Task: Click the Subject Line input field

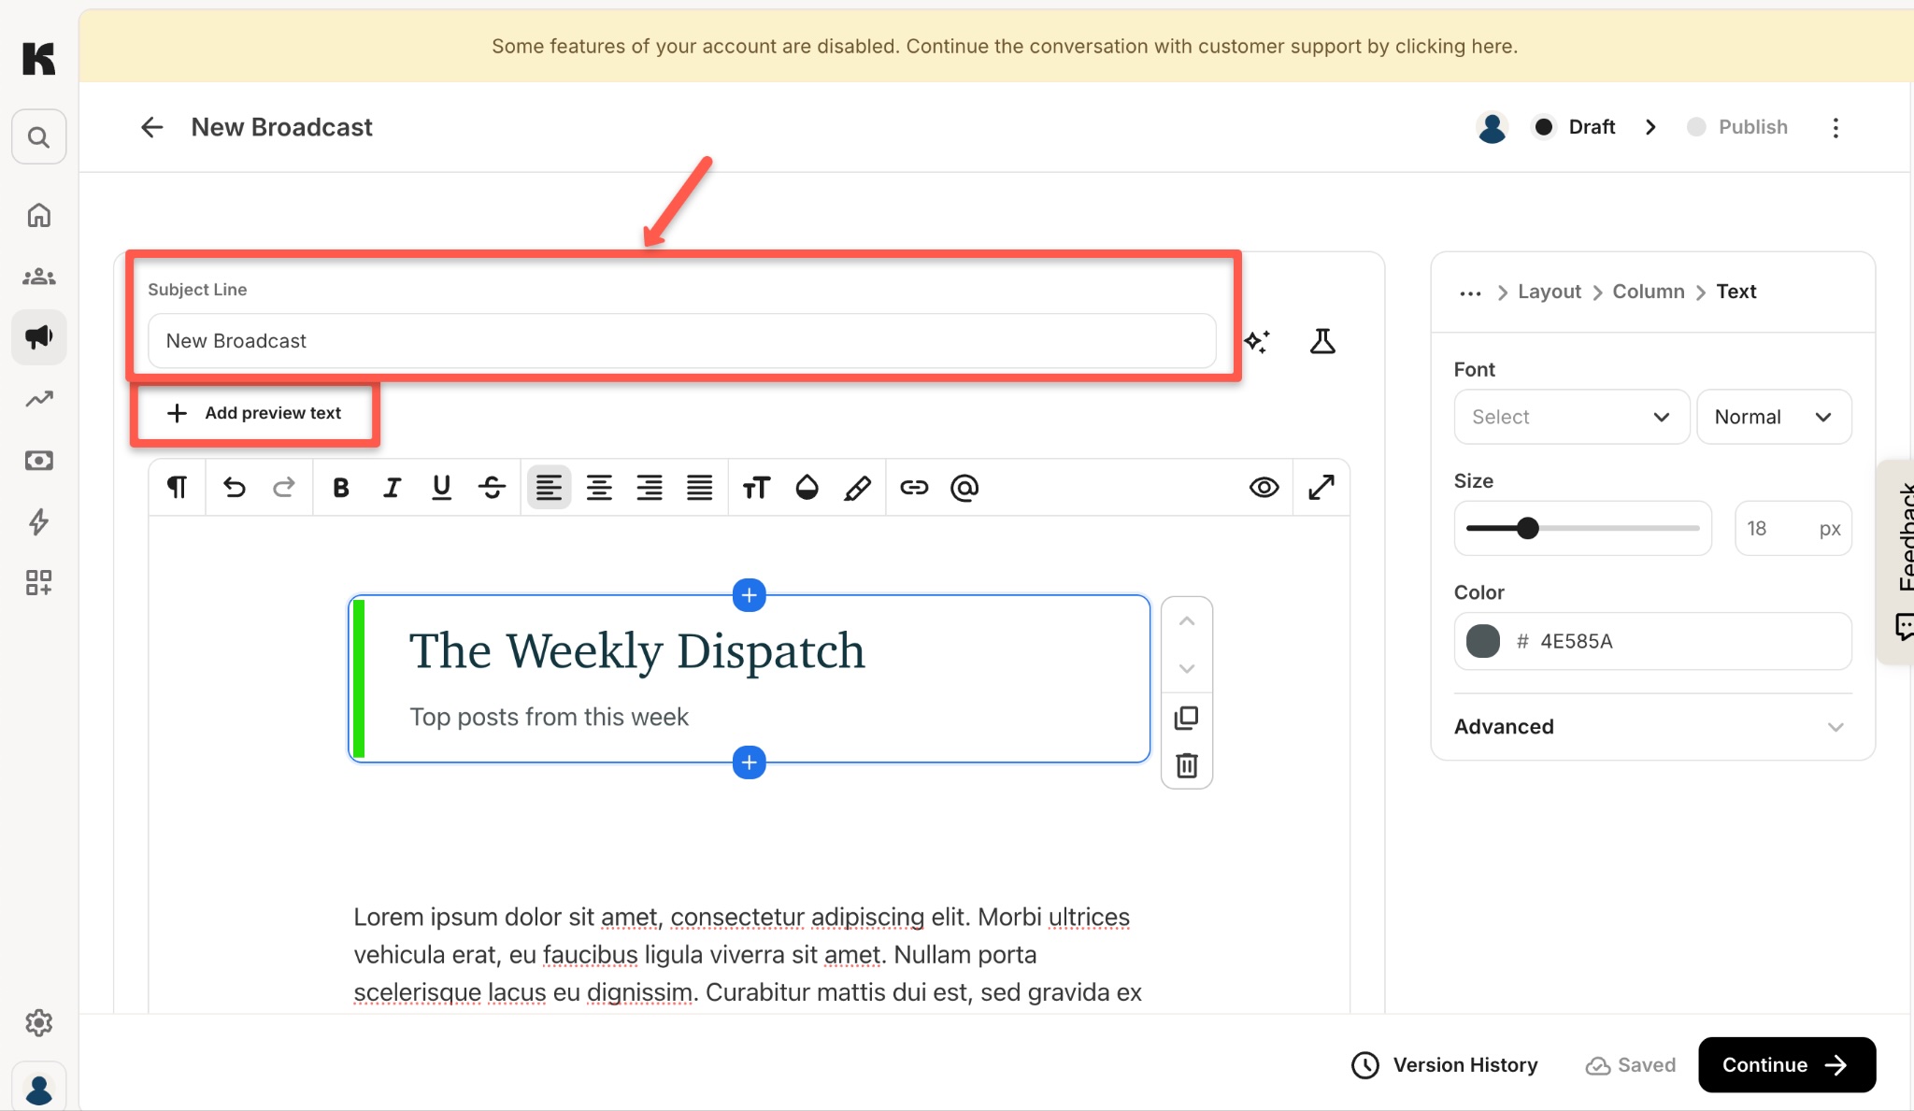Action: click(x=681, y=341)
